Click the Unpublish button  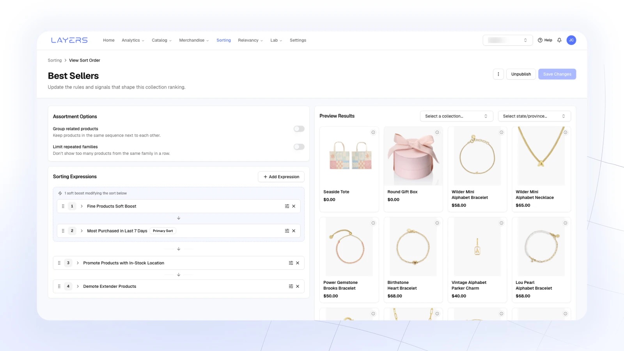point(521,74)
